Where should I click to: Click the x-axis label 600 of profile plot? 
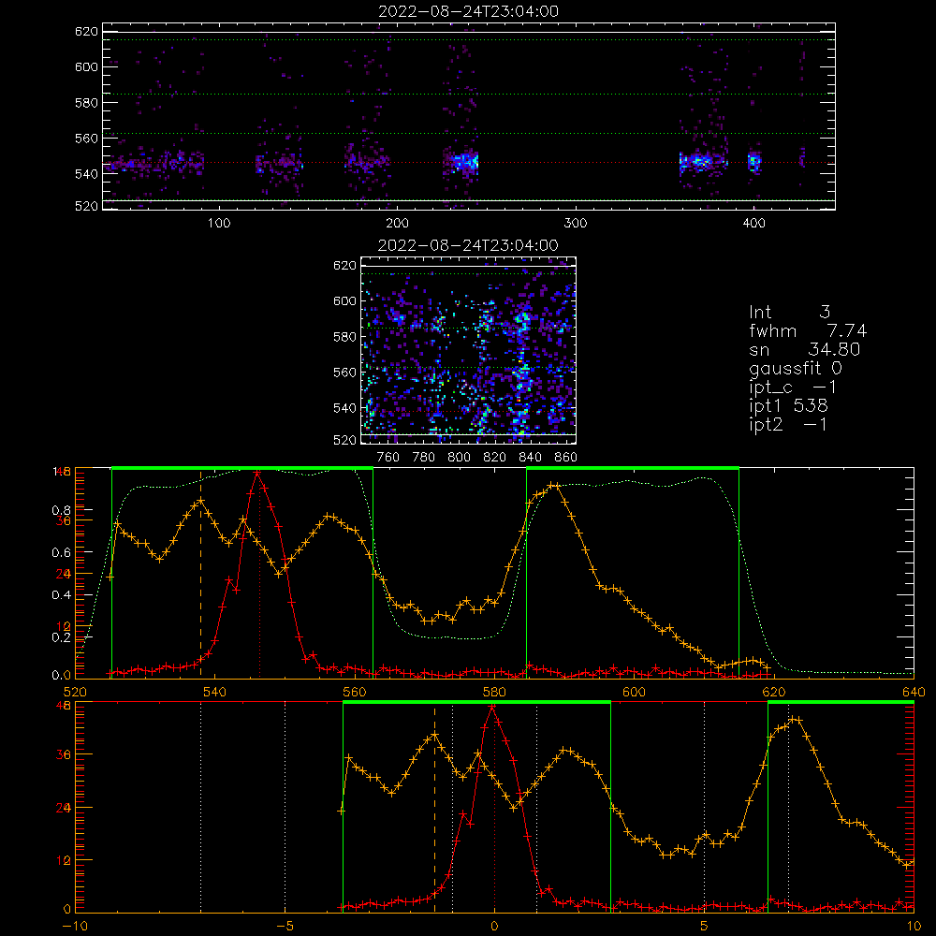click(x=634, y=692)
